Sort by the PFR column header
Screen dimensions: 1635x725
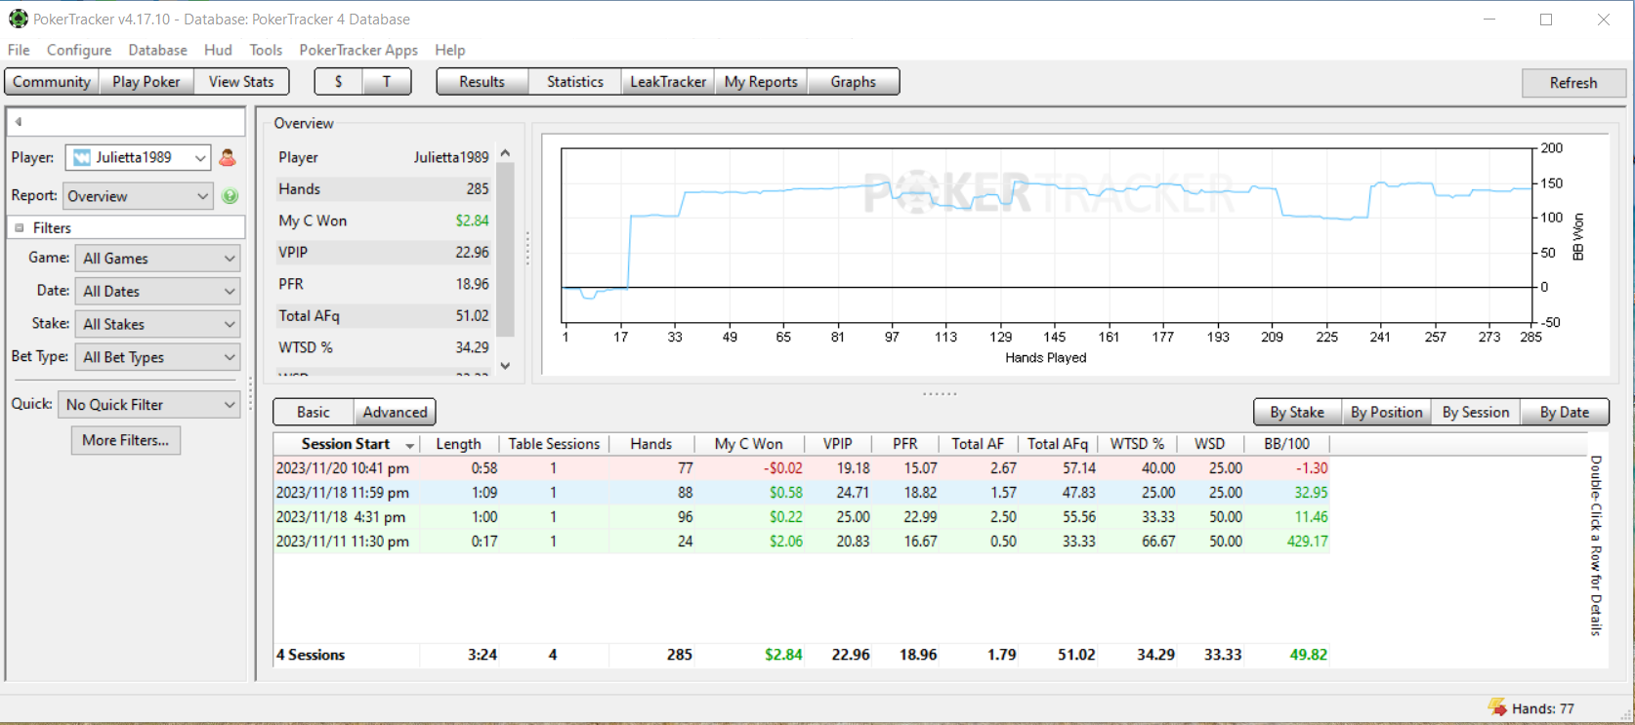coord(905,444)
